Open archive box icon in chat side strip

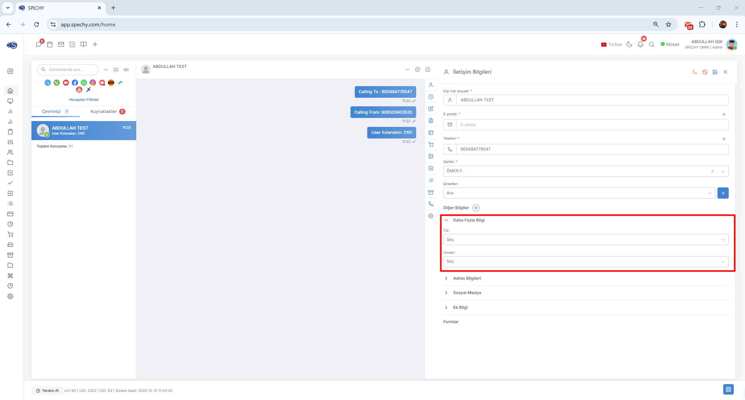(431, 192)
